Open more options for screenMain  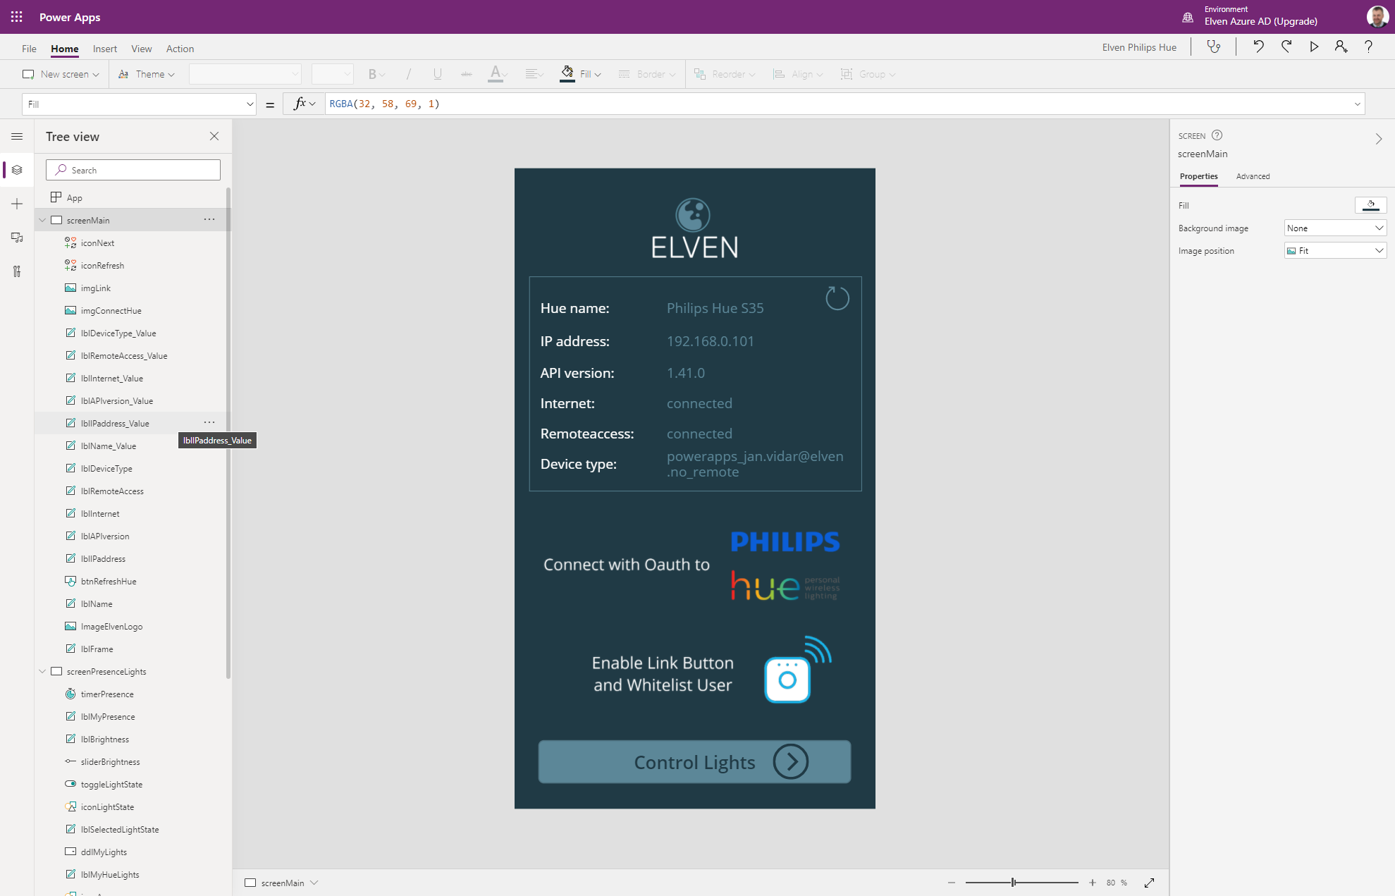pos(209,219)
